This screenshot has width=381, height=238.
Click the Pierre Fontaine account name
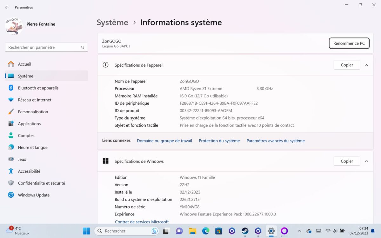pyautogui.click(x=41, y=24)
